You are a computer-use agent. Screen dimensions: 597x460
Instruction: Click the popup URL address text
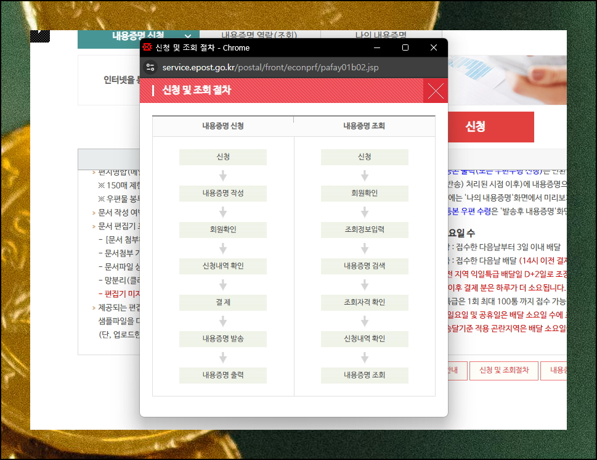pos(270,67)
